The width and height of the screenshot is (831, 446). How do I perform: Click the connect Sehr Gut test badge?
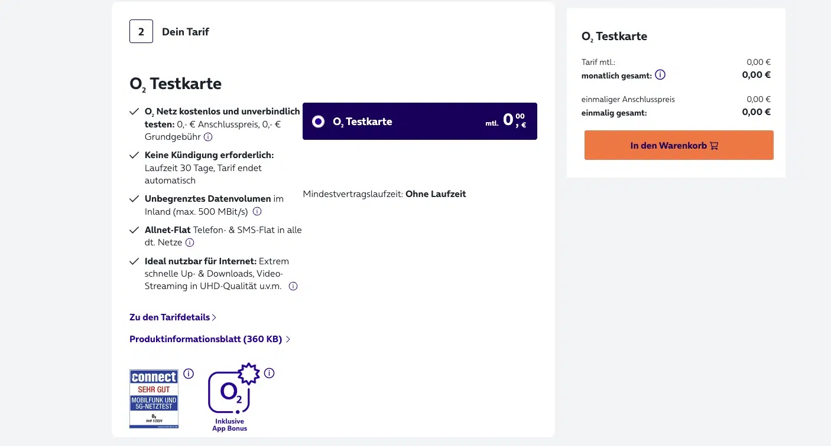[x=154, y=399]
